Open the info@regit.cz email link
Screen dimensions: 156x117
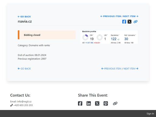click(x=24, y=101)
